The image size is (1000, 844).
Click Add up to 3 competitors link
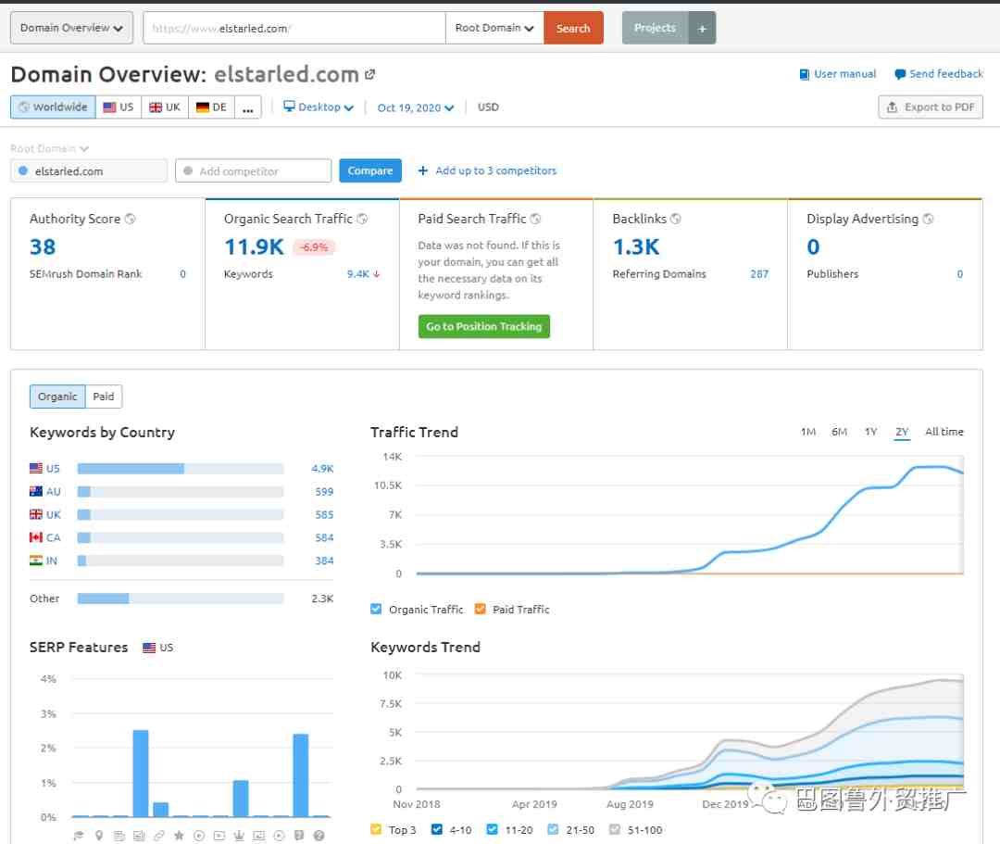495,170
